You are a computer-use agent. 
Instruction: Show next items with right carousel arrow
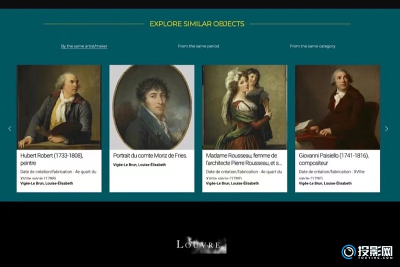(386, 129)
